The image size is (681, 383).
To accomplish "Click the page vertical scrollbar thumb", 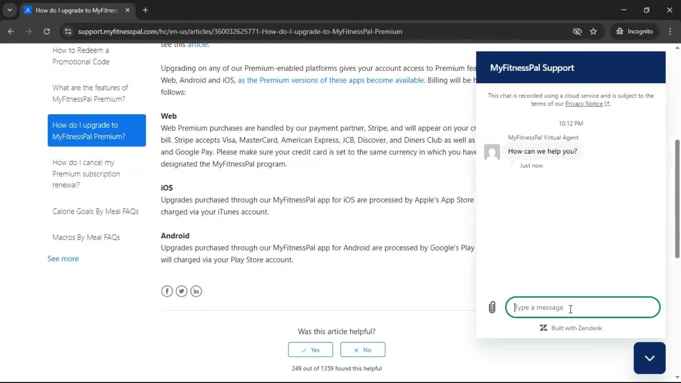I will click(677, 199).
